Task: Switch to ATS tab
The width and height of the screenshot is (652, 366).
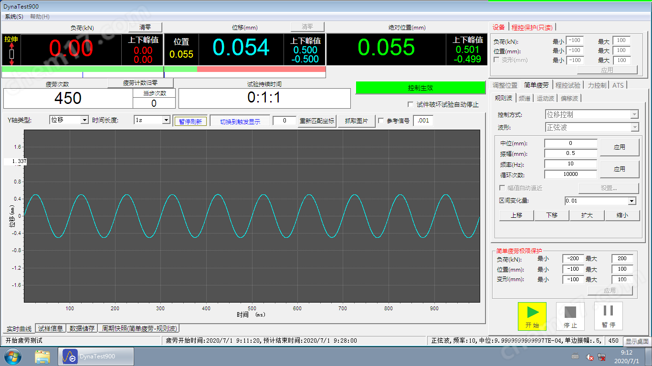Action: coord(618,85)
